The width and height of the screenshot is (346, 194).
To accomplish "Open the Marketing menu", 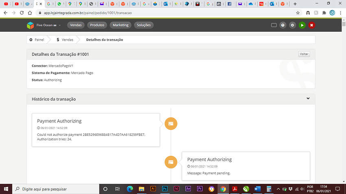I will pyautogui.click(x=120, y=25).
